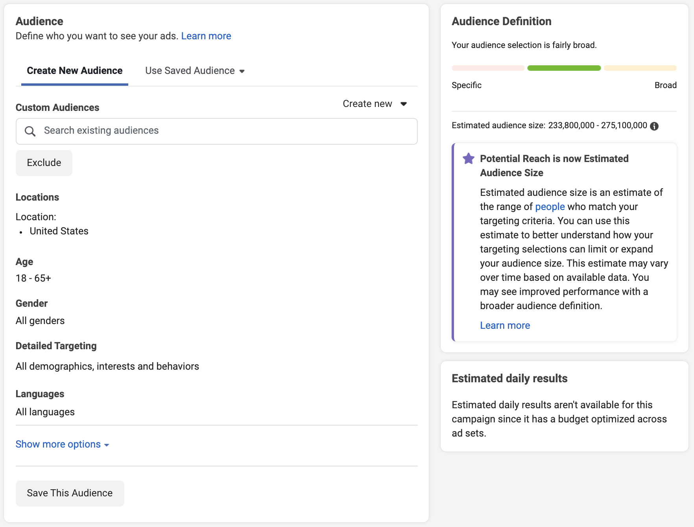Click the yellow Broad segment of audience gauge
694x527 pixels.
tap(640, 68)
